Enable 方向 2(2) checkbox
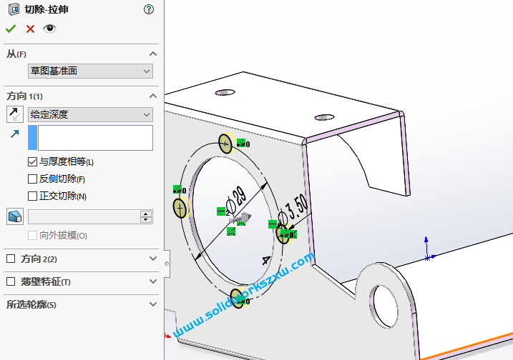Screen dimensions: 513x360 (11, 259)
